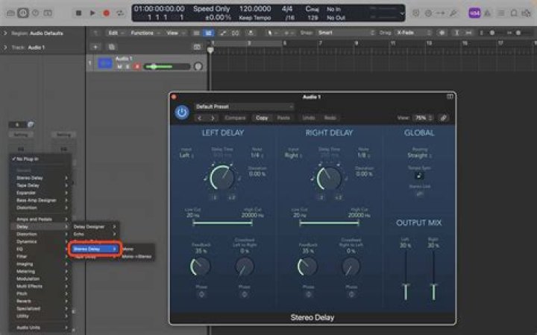Click the Left Delay time knob
The height and width of the screenshot is (335, 537).
click(x=222, y=178)
